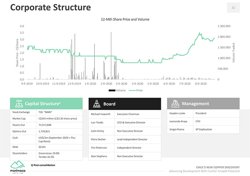
Task: Select the Corporate Structure title
Action: [x=51, y=7]
